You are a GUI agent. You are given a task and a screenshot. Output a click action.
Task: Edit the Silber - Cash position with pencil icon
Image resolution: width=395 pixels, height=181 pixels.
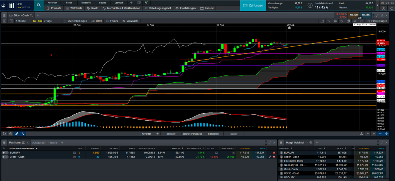(270, 157)
